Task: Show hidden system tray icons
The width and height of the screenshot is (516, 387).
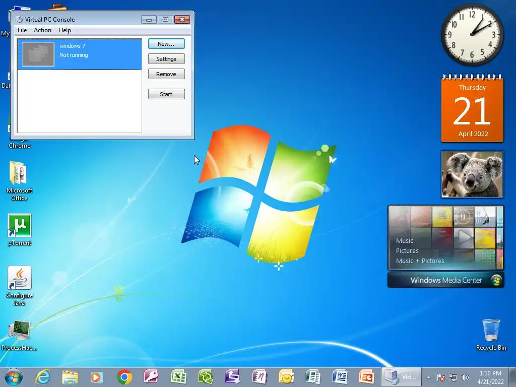Action: (x=428, y=377)
